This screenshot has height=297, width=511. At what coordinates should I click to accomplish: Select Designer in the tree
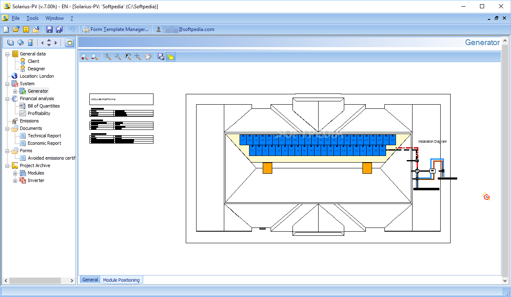[x=36, y=69]
